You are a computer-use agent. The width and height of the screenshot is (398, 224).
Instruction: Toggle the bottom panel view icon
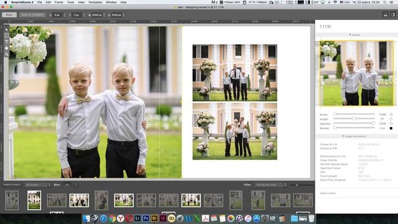pos(386,15)
